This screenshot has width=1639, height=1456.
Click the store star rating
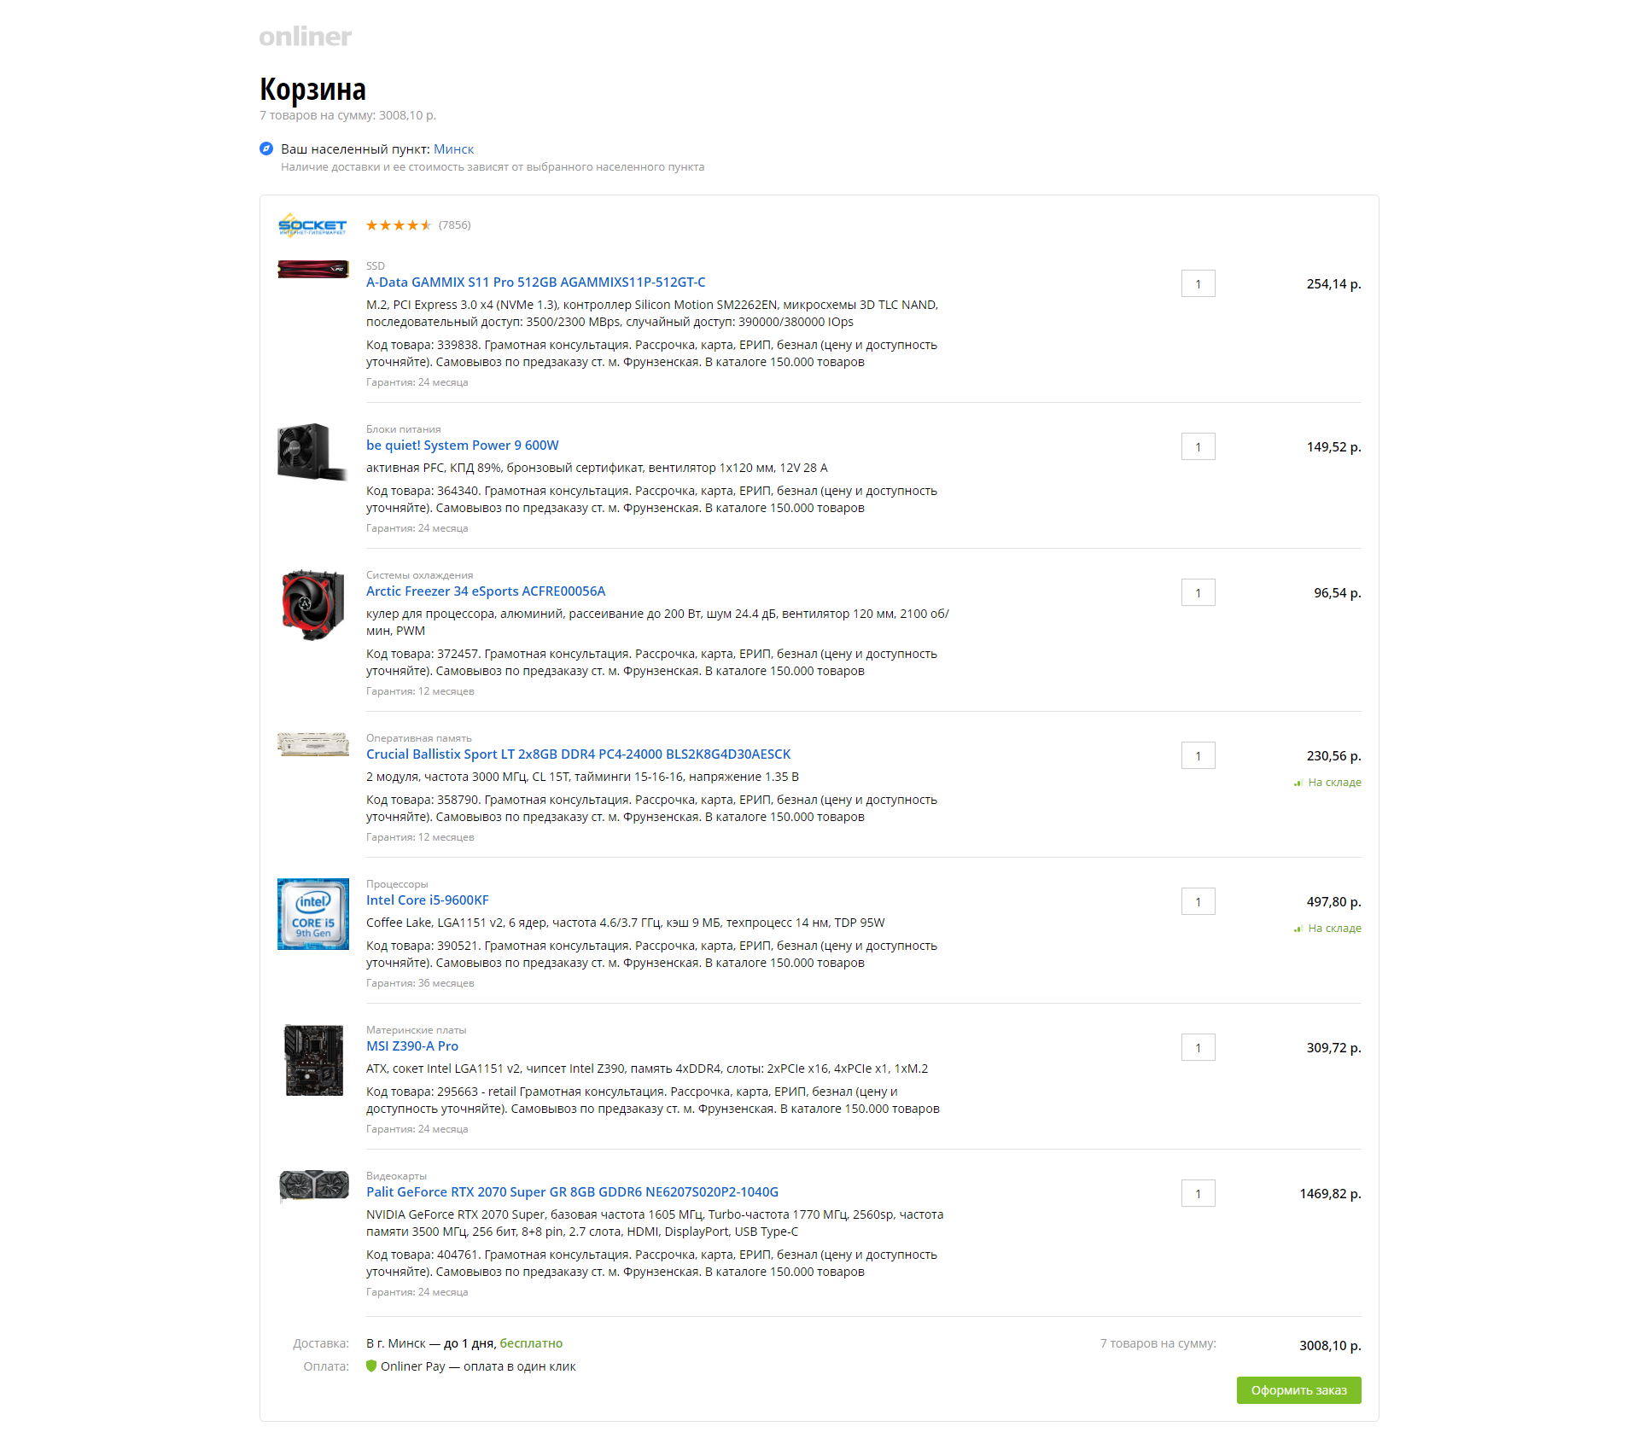point(399,225)
